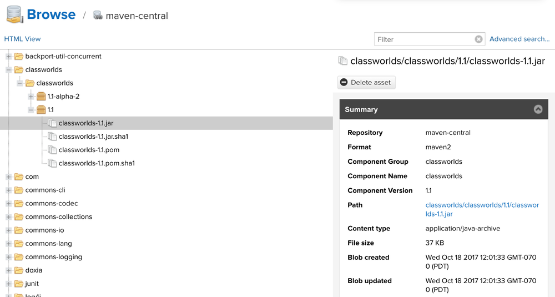Click the classworlds-1.1.pom.sha1 asset file icon
This screenshot has width=555, height=297.
[x=52, y=163]
